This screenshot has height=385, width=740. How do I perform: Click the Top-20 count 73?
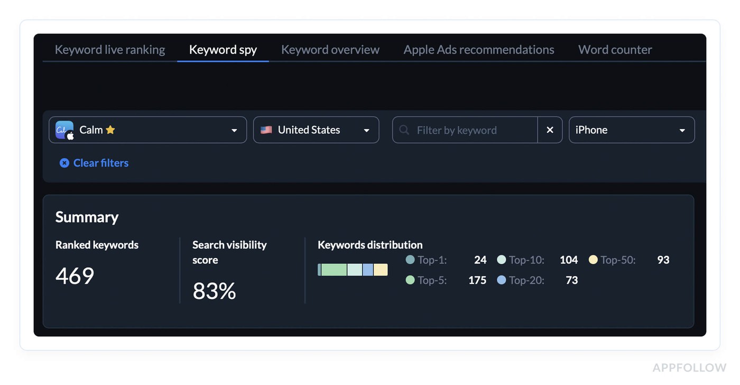[x=572, y=280]
